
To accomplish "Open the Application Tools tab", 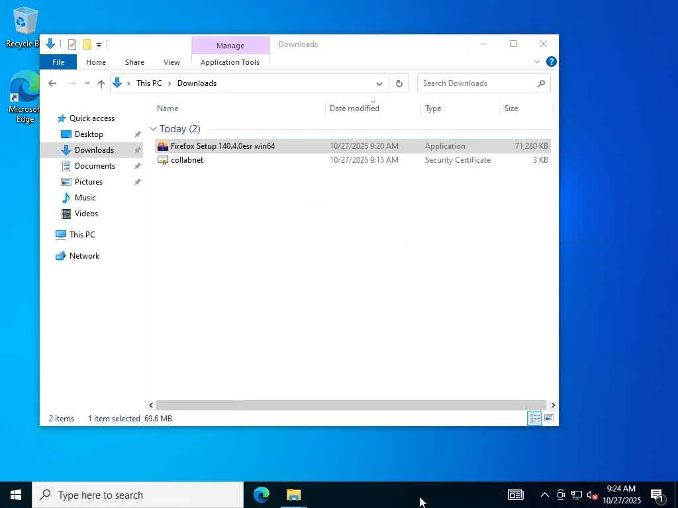I will click(230, 62).
